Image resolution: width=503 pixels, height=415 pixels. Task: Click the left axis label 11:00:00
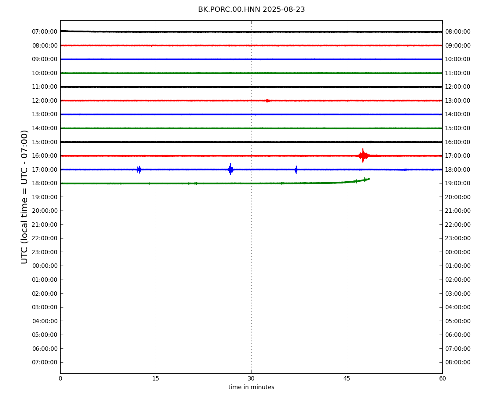click(45, 87)
